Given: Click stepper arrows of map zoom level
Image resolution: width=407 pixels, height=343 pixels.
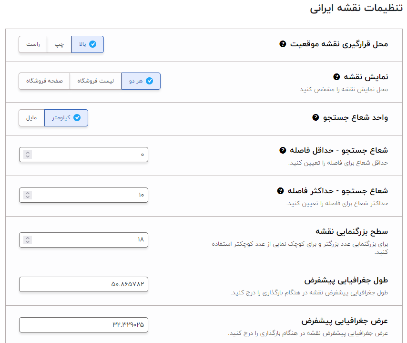Looking at the screenshot, I should click(28, 240).
